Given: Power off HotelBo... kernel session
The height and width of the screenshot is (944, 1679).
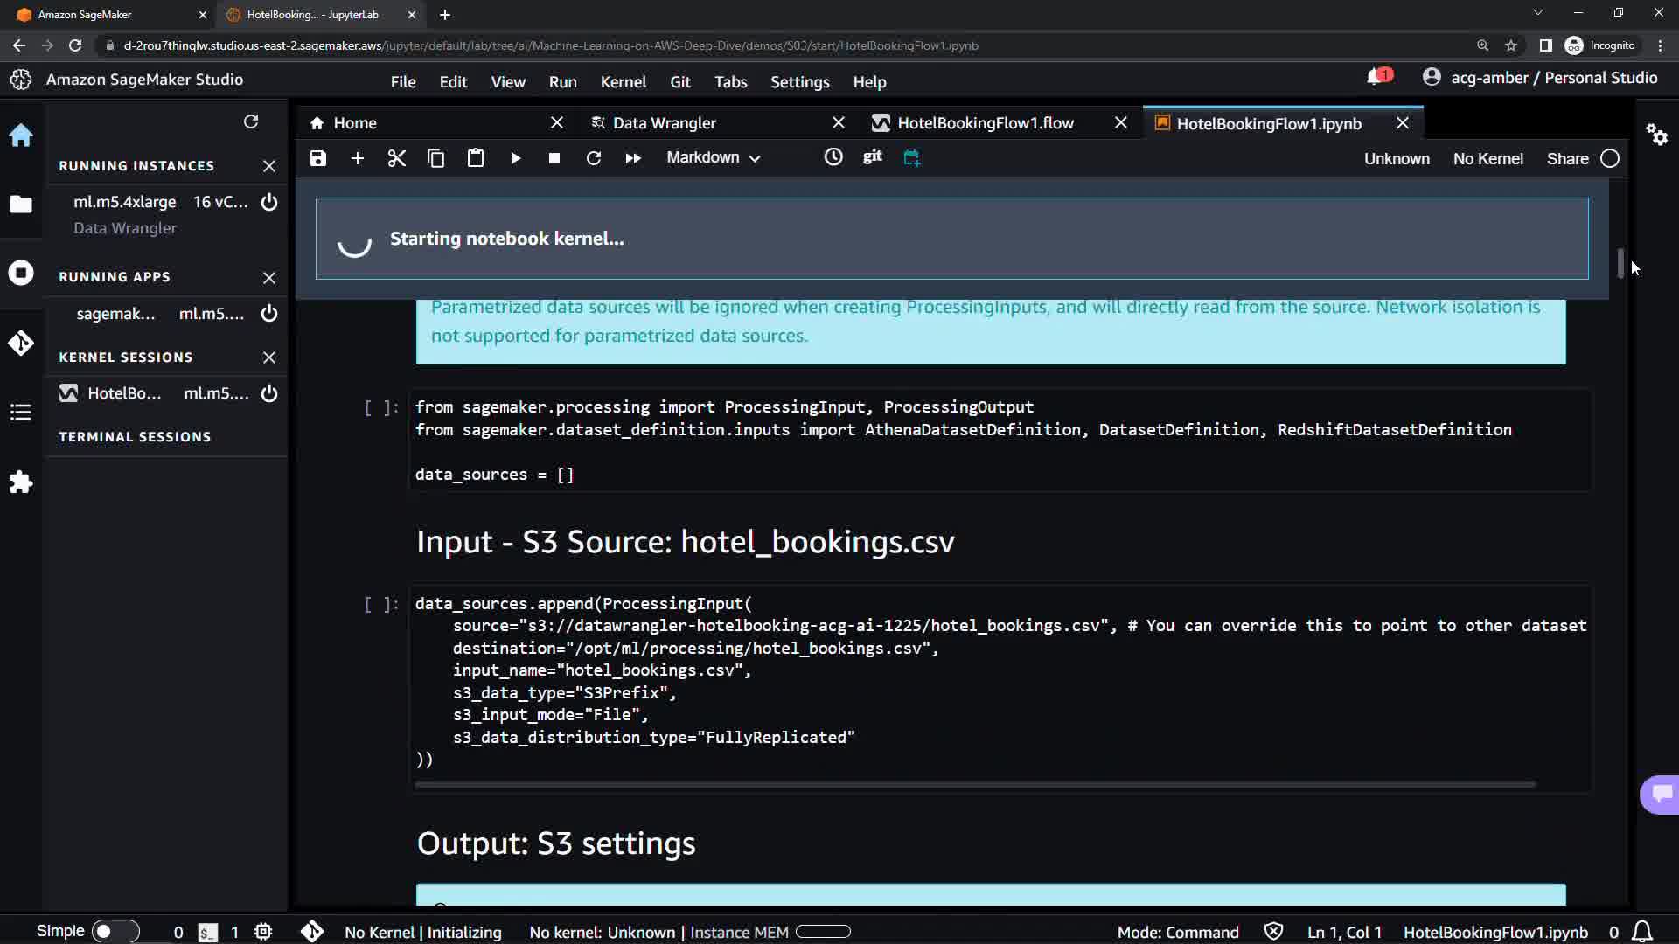Looking at the screenshot, I should 269,393.
